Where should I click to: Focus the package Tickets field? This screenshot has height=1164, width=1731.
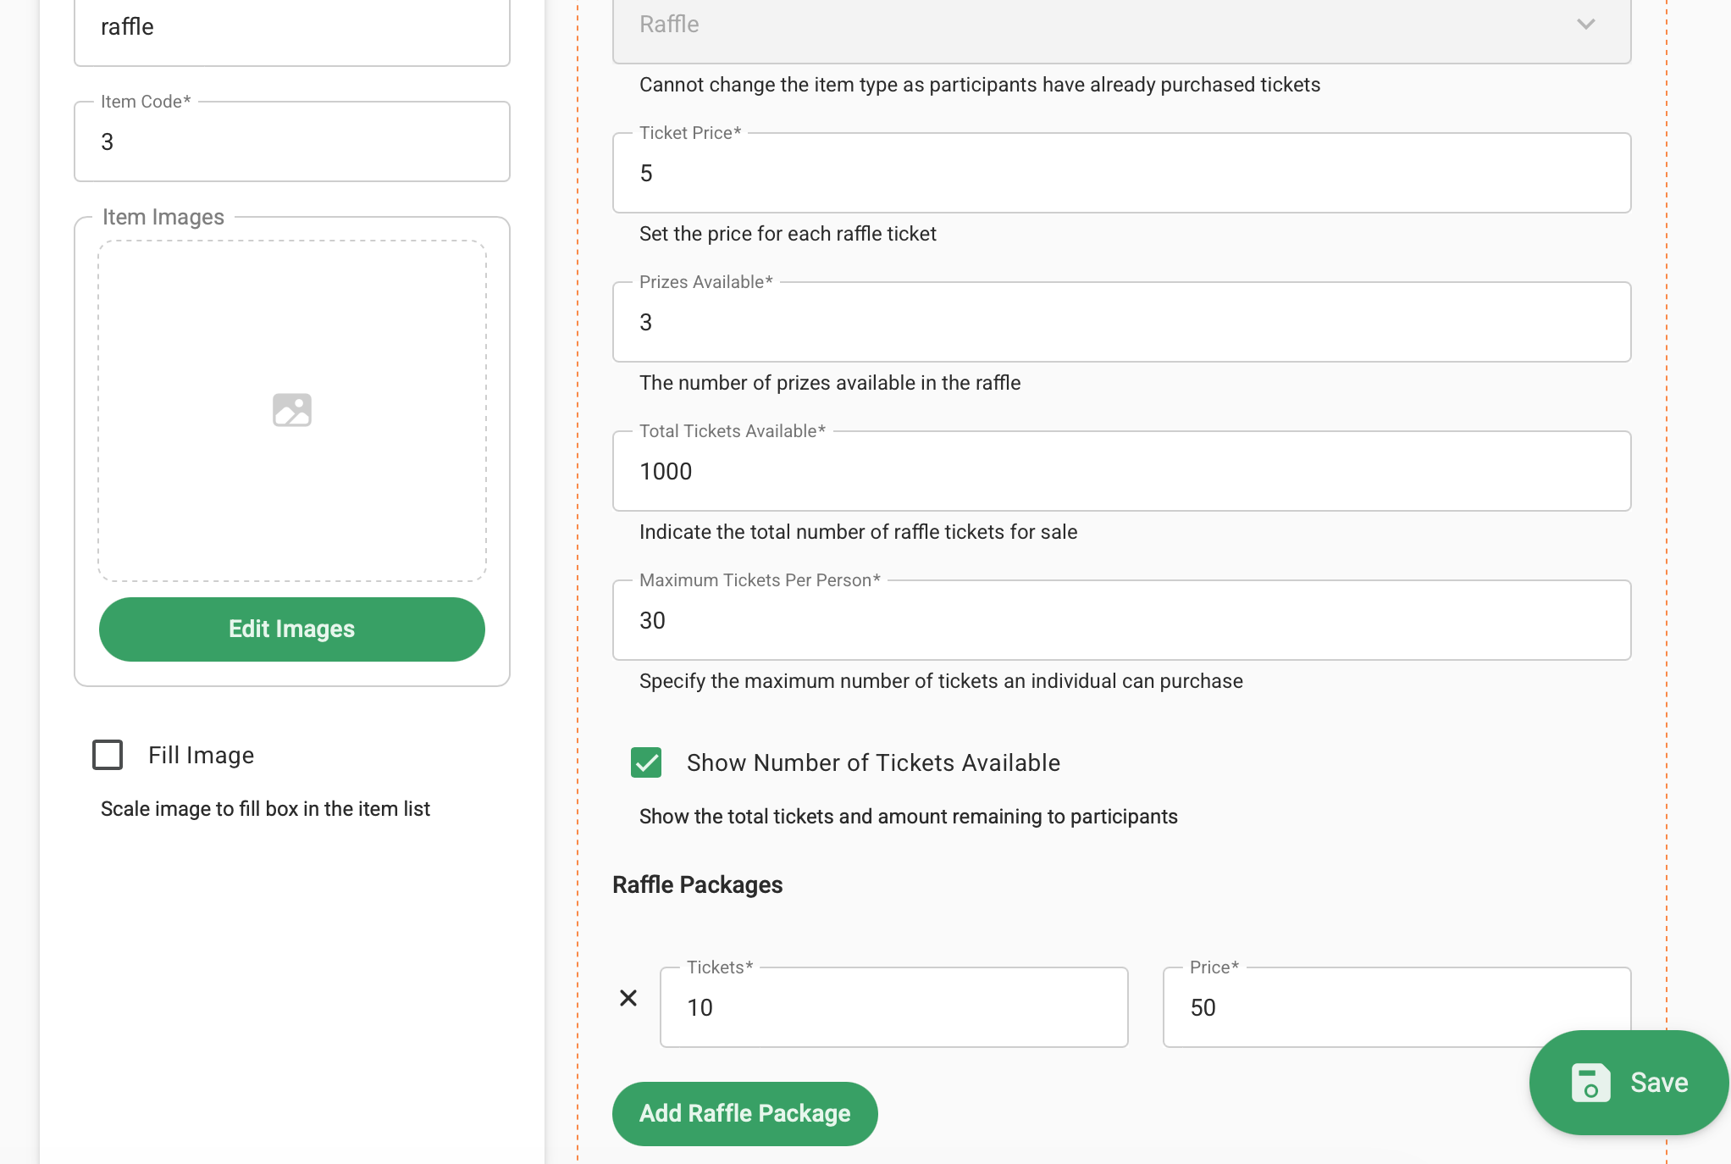[x=893, y=1008]
